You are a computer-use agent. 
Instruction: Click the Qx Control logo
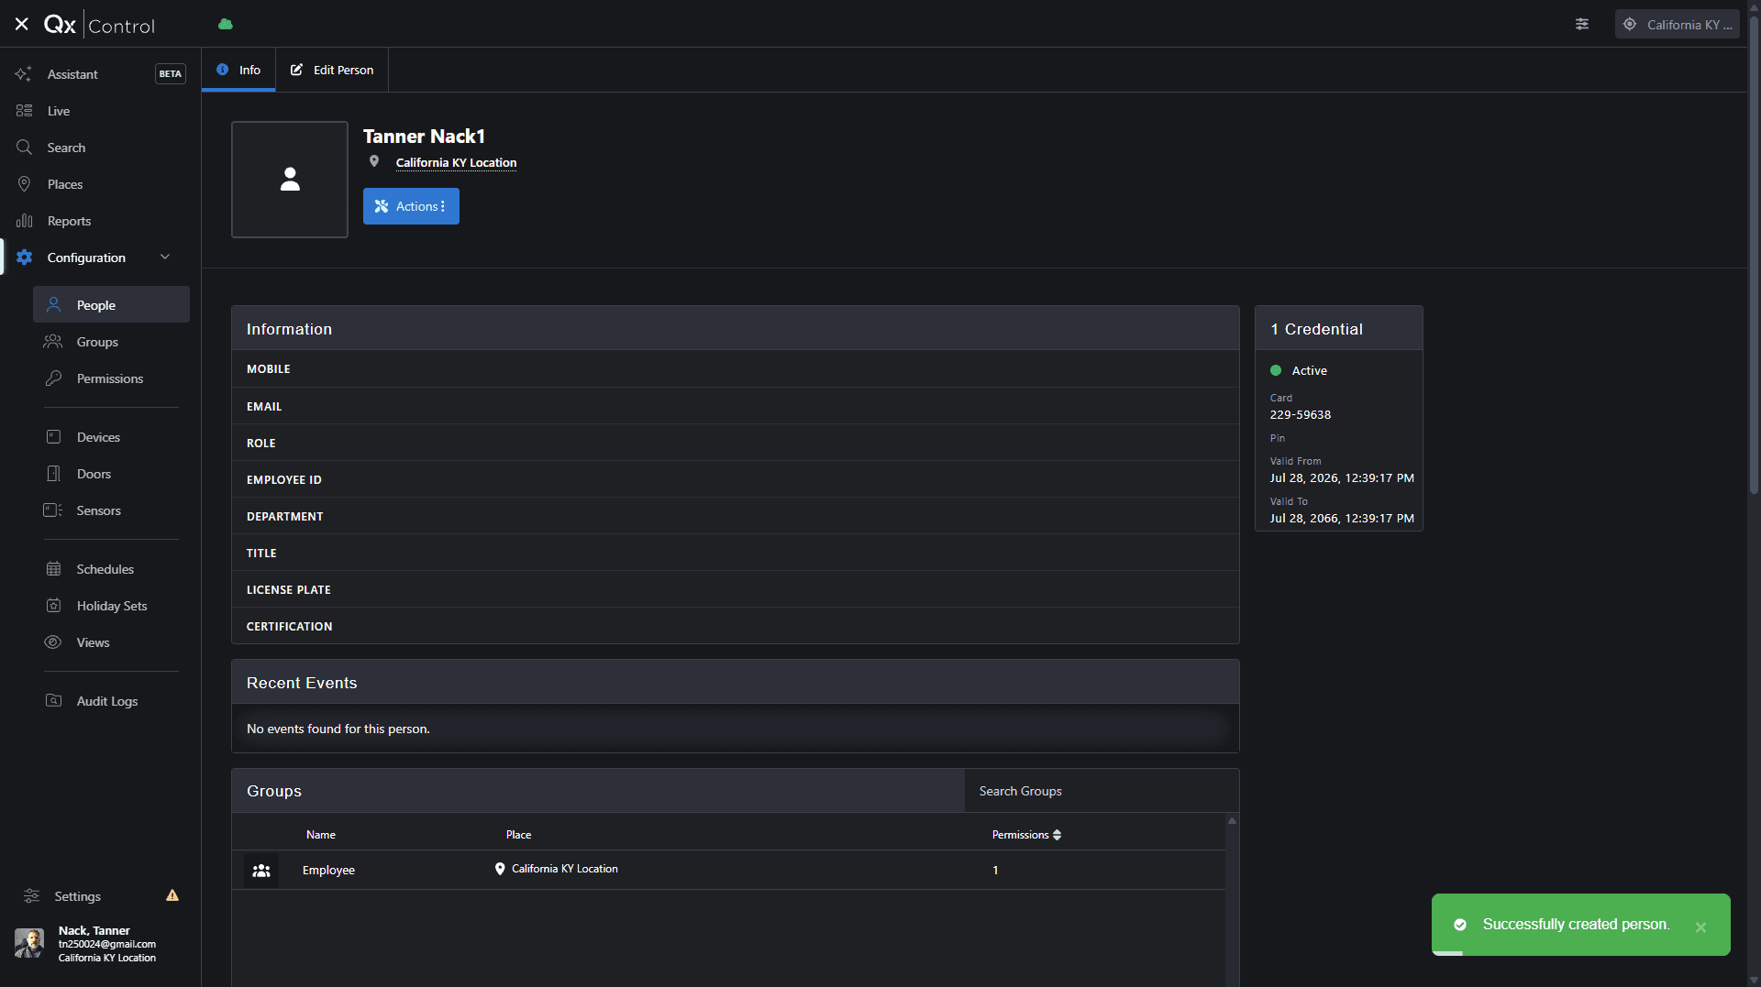[100, 25]
